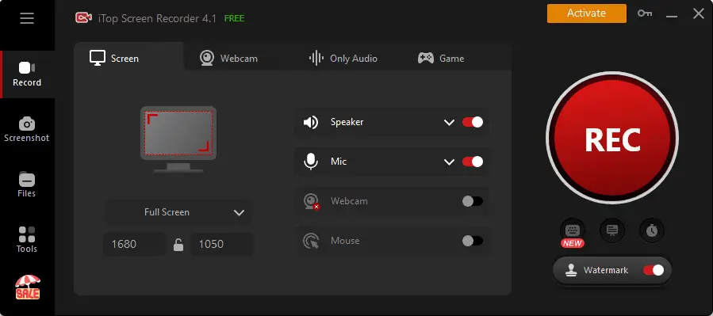Viewport: 713px width, 316px height.
Task: Click the SALE umbrella promo icon
Action: 28,287
